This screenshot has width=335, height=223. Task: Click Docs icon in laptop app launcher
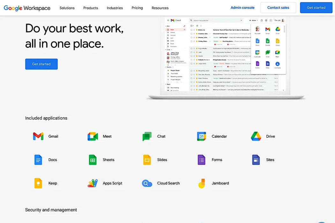click(x=257, y=41)
